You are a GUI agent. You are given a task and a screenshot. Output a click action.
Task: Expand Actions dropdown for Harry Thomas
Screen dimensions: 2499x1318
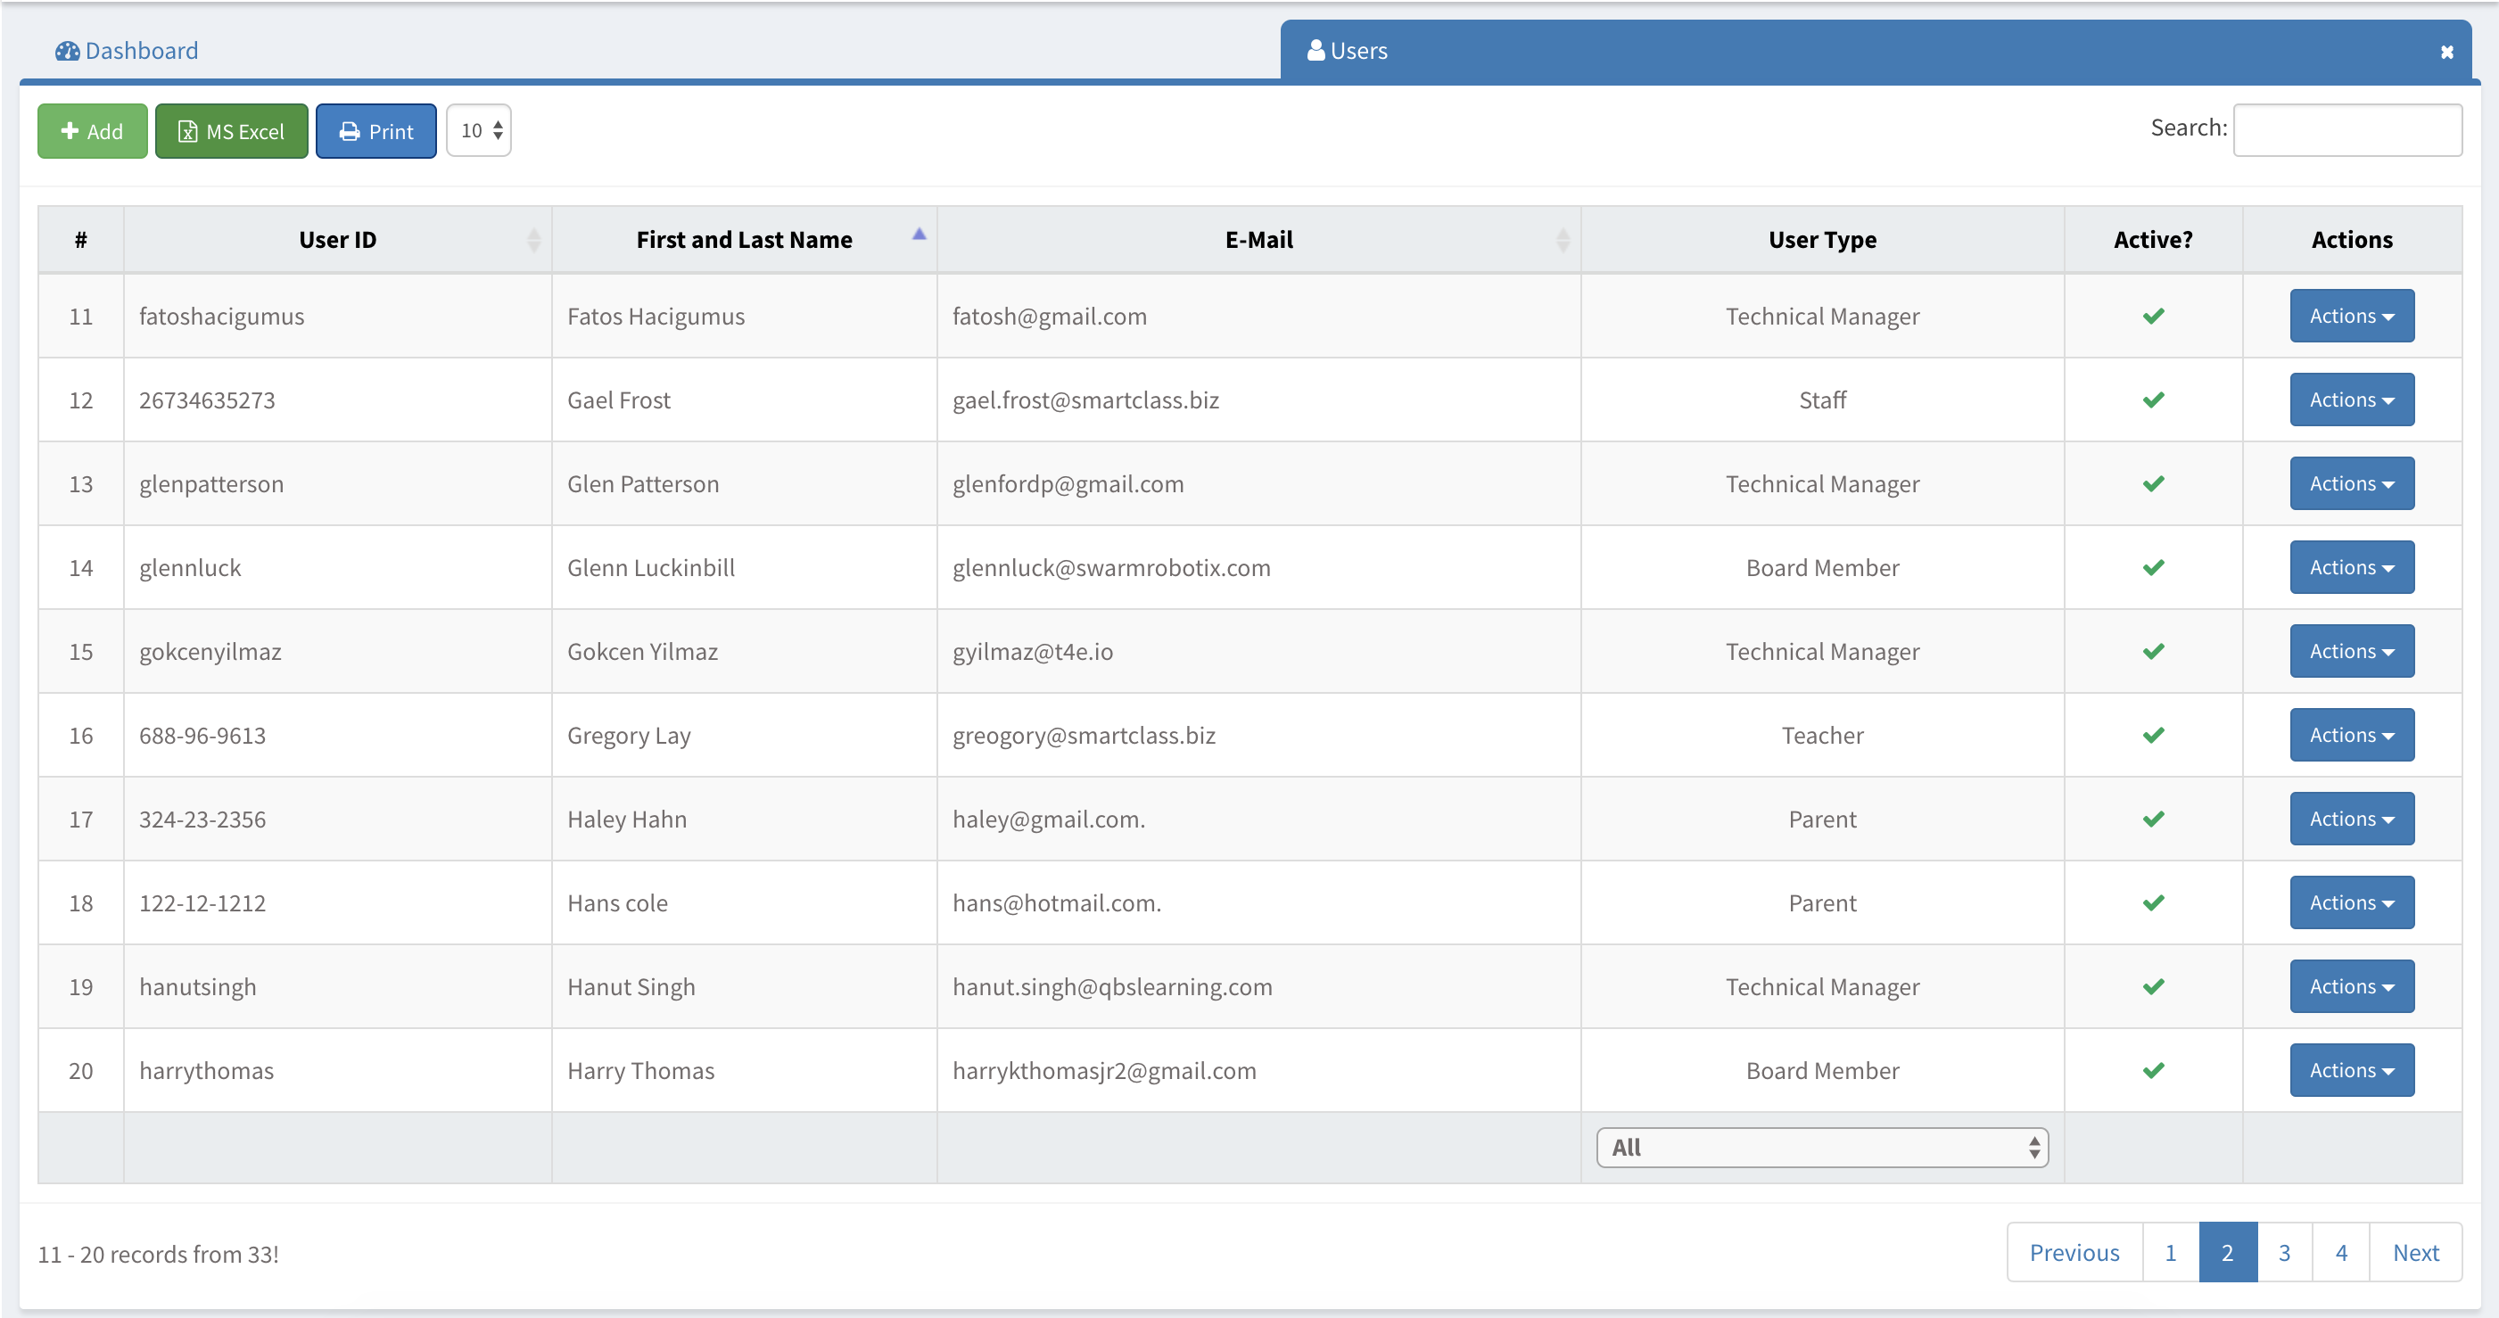[x=2351, y=1070]
